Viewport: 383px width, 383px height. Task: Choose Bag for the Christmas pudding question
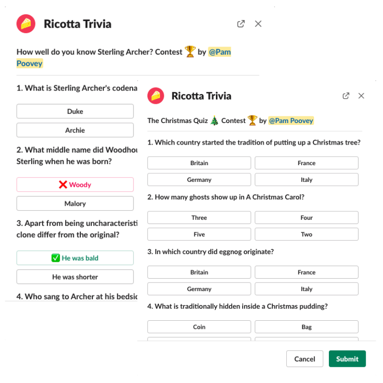tap(306, 327)
